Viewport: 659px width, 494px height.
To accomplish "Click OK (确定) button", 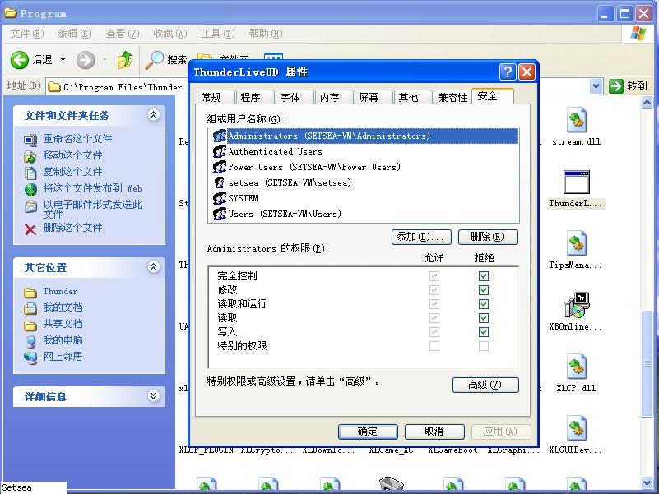I will (368, 432).
